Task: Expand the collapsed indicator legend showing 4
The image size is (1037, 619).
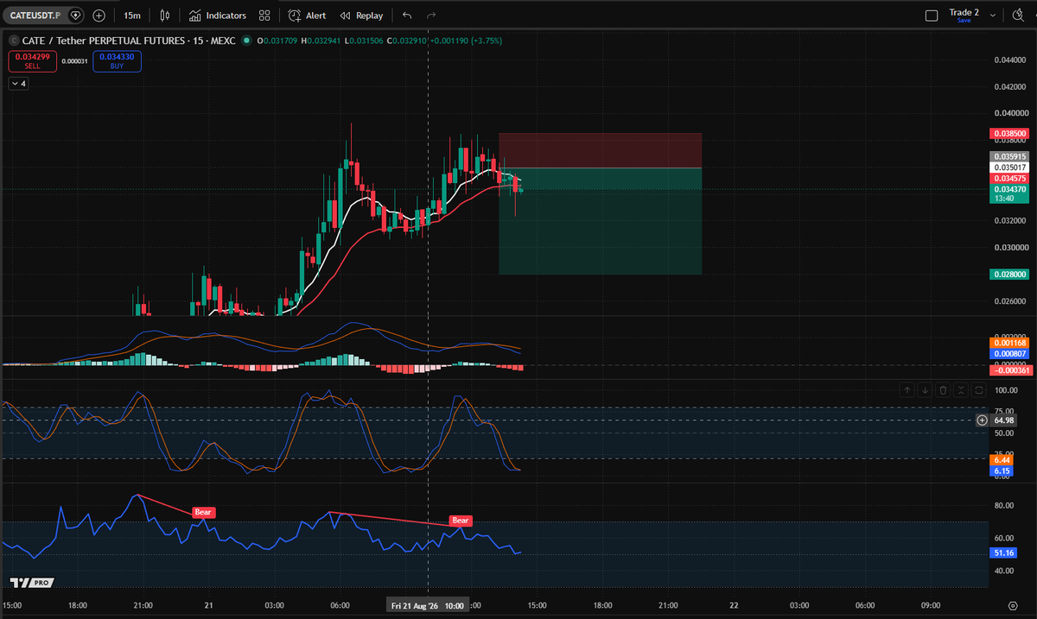Action: click(18, 84)
